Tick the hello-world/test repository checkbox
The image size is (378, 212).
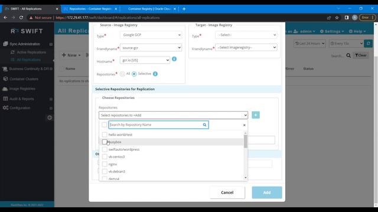(105, 135)
